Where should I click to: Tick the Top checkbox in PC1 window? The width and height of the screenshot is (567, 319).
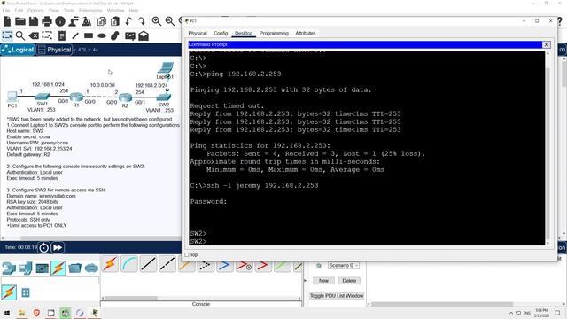(187, 255)
